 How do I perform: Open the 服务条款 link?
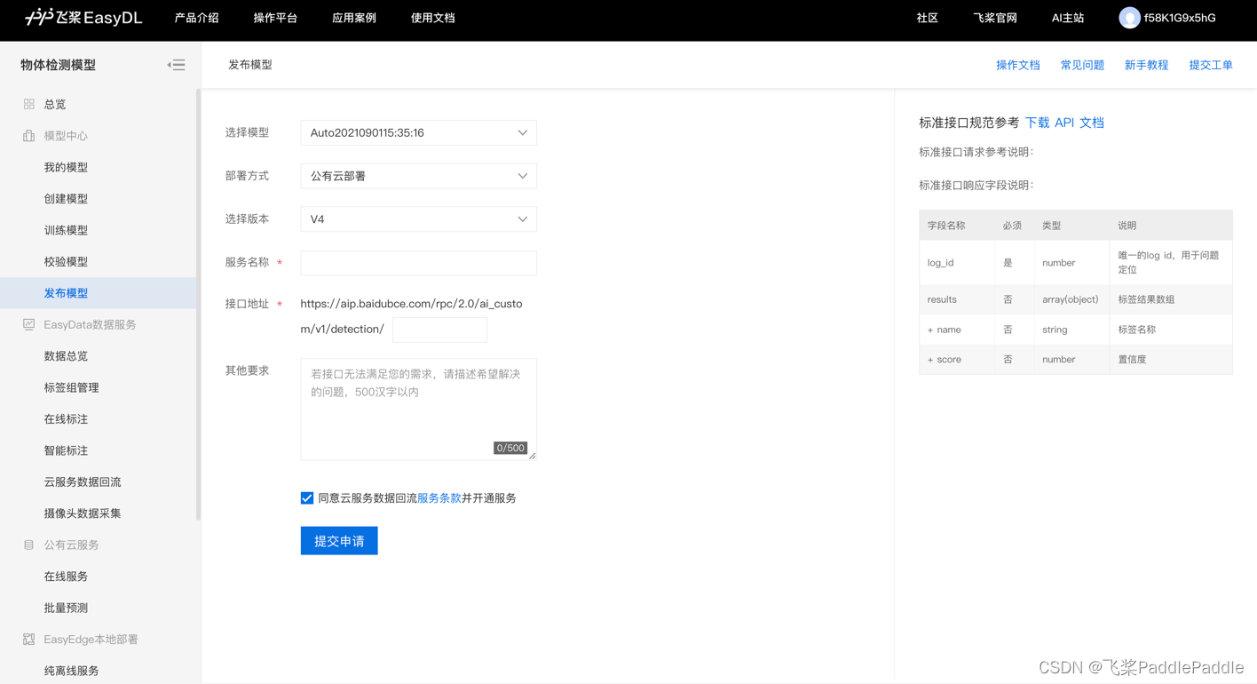point(439,498)
